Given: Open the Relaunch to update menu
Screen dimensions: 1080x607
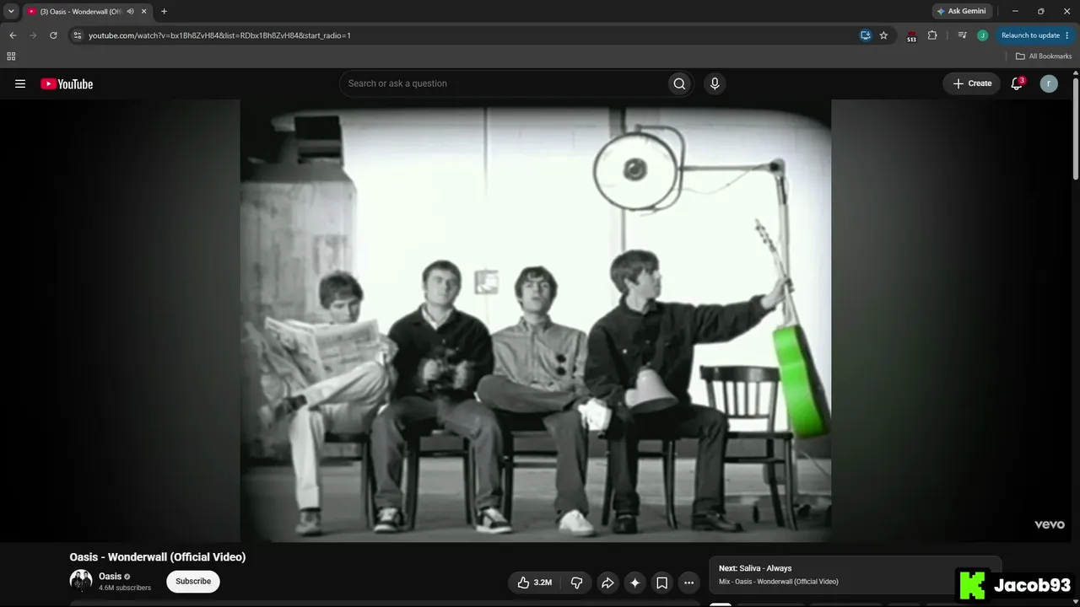Looking at the screenshot, I should (x=1035, y=35).
